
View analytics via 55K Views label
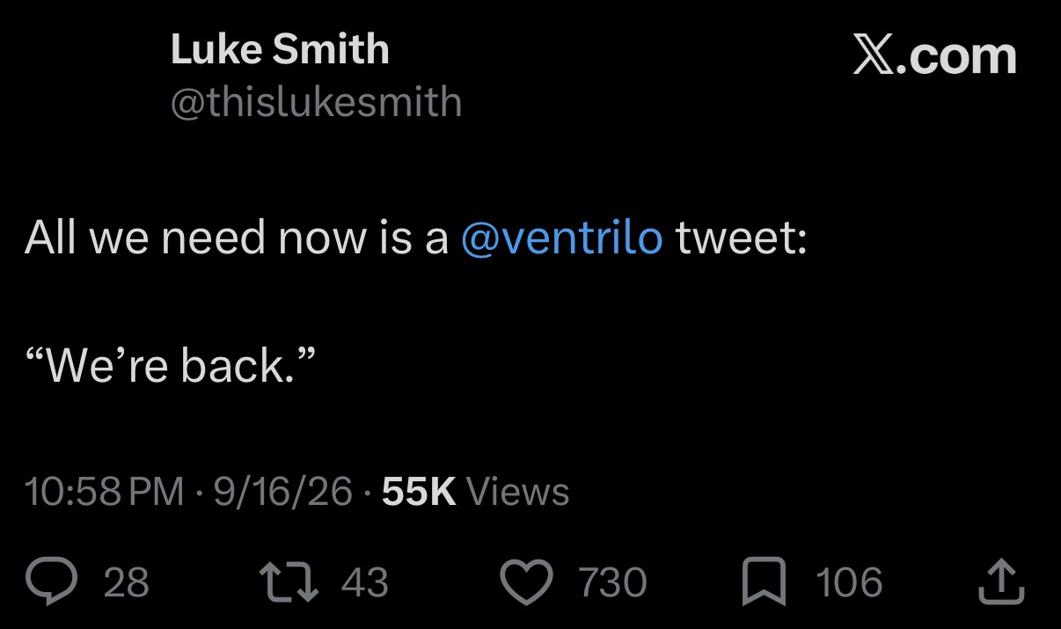pos(476,491)
